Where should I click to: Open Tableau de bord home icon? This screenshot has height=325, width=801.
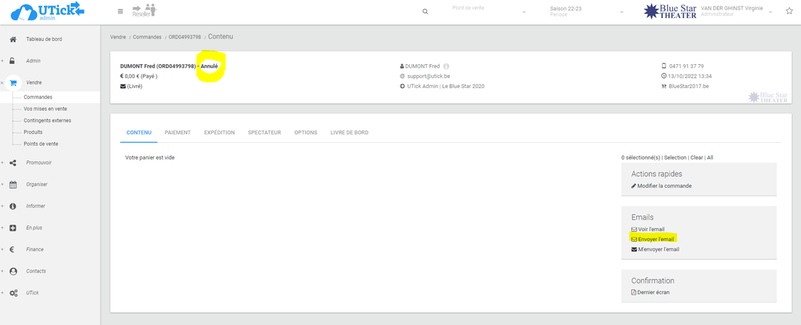point(13,39)
